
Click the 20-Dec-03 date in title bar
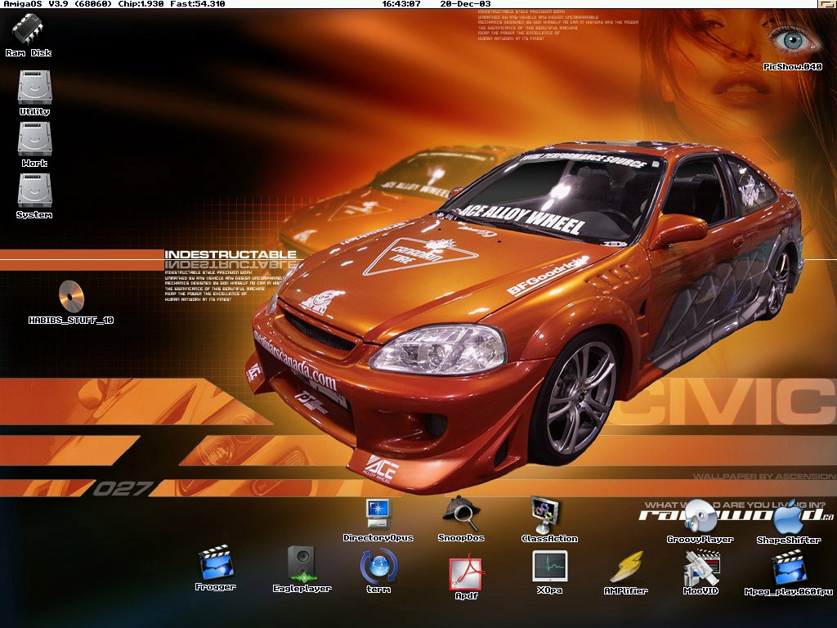pos(465,4)
